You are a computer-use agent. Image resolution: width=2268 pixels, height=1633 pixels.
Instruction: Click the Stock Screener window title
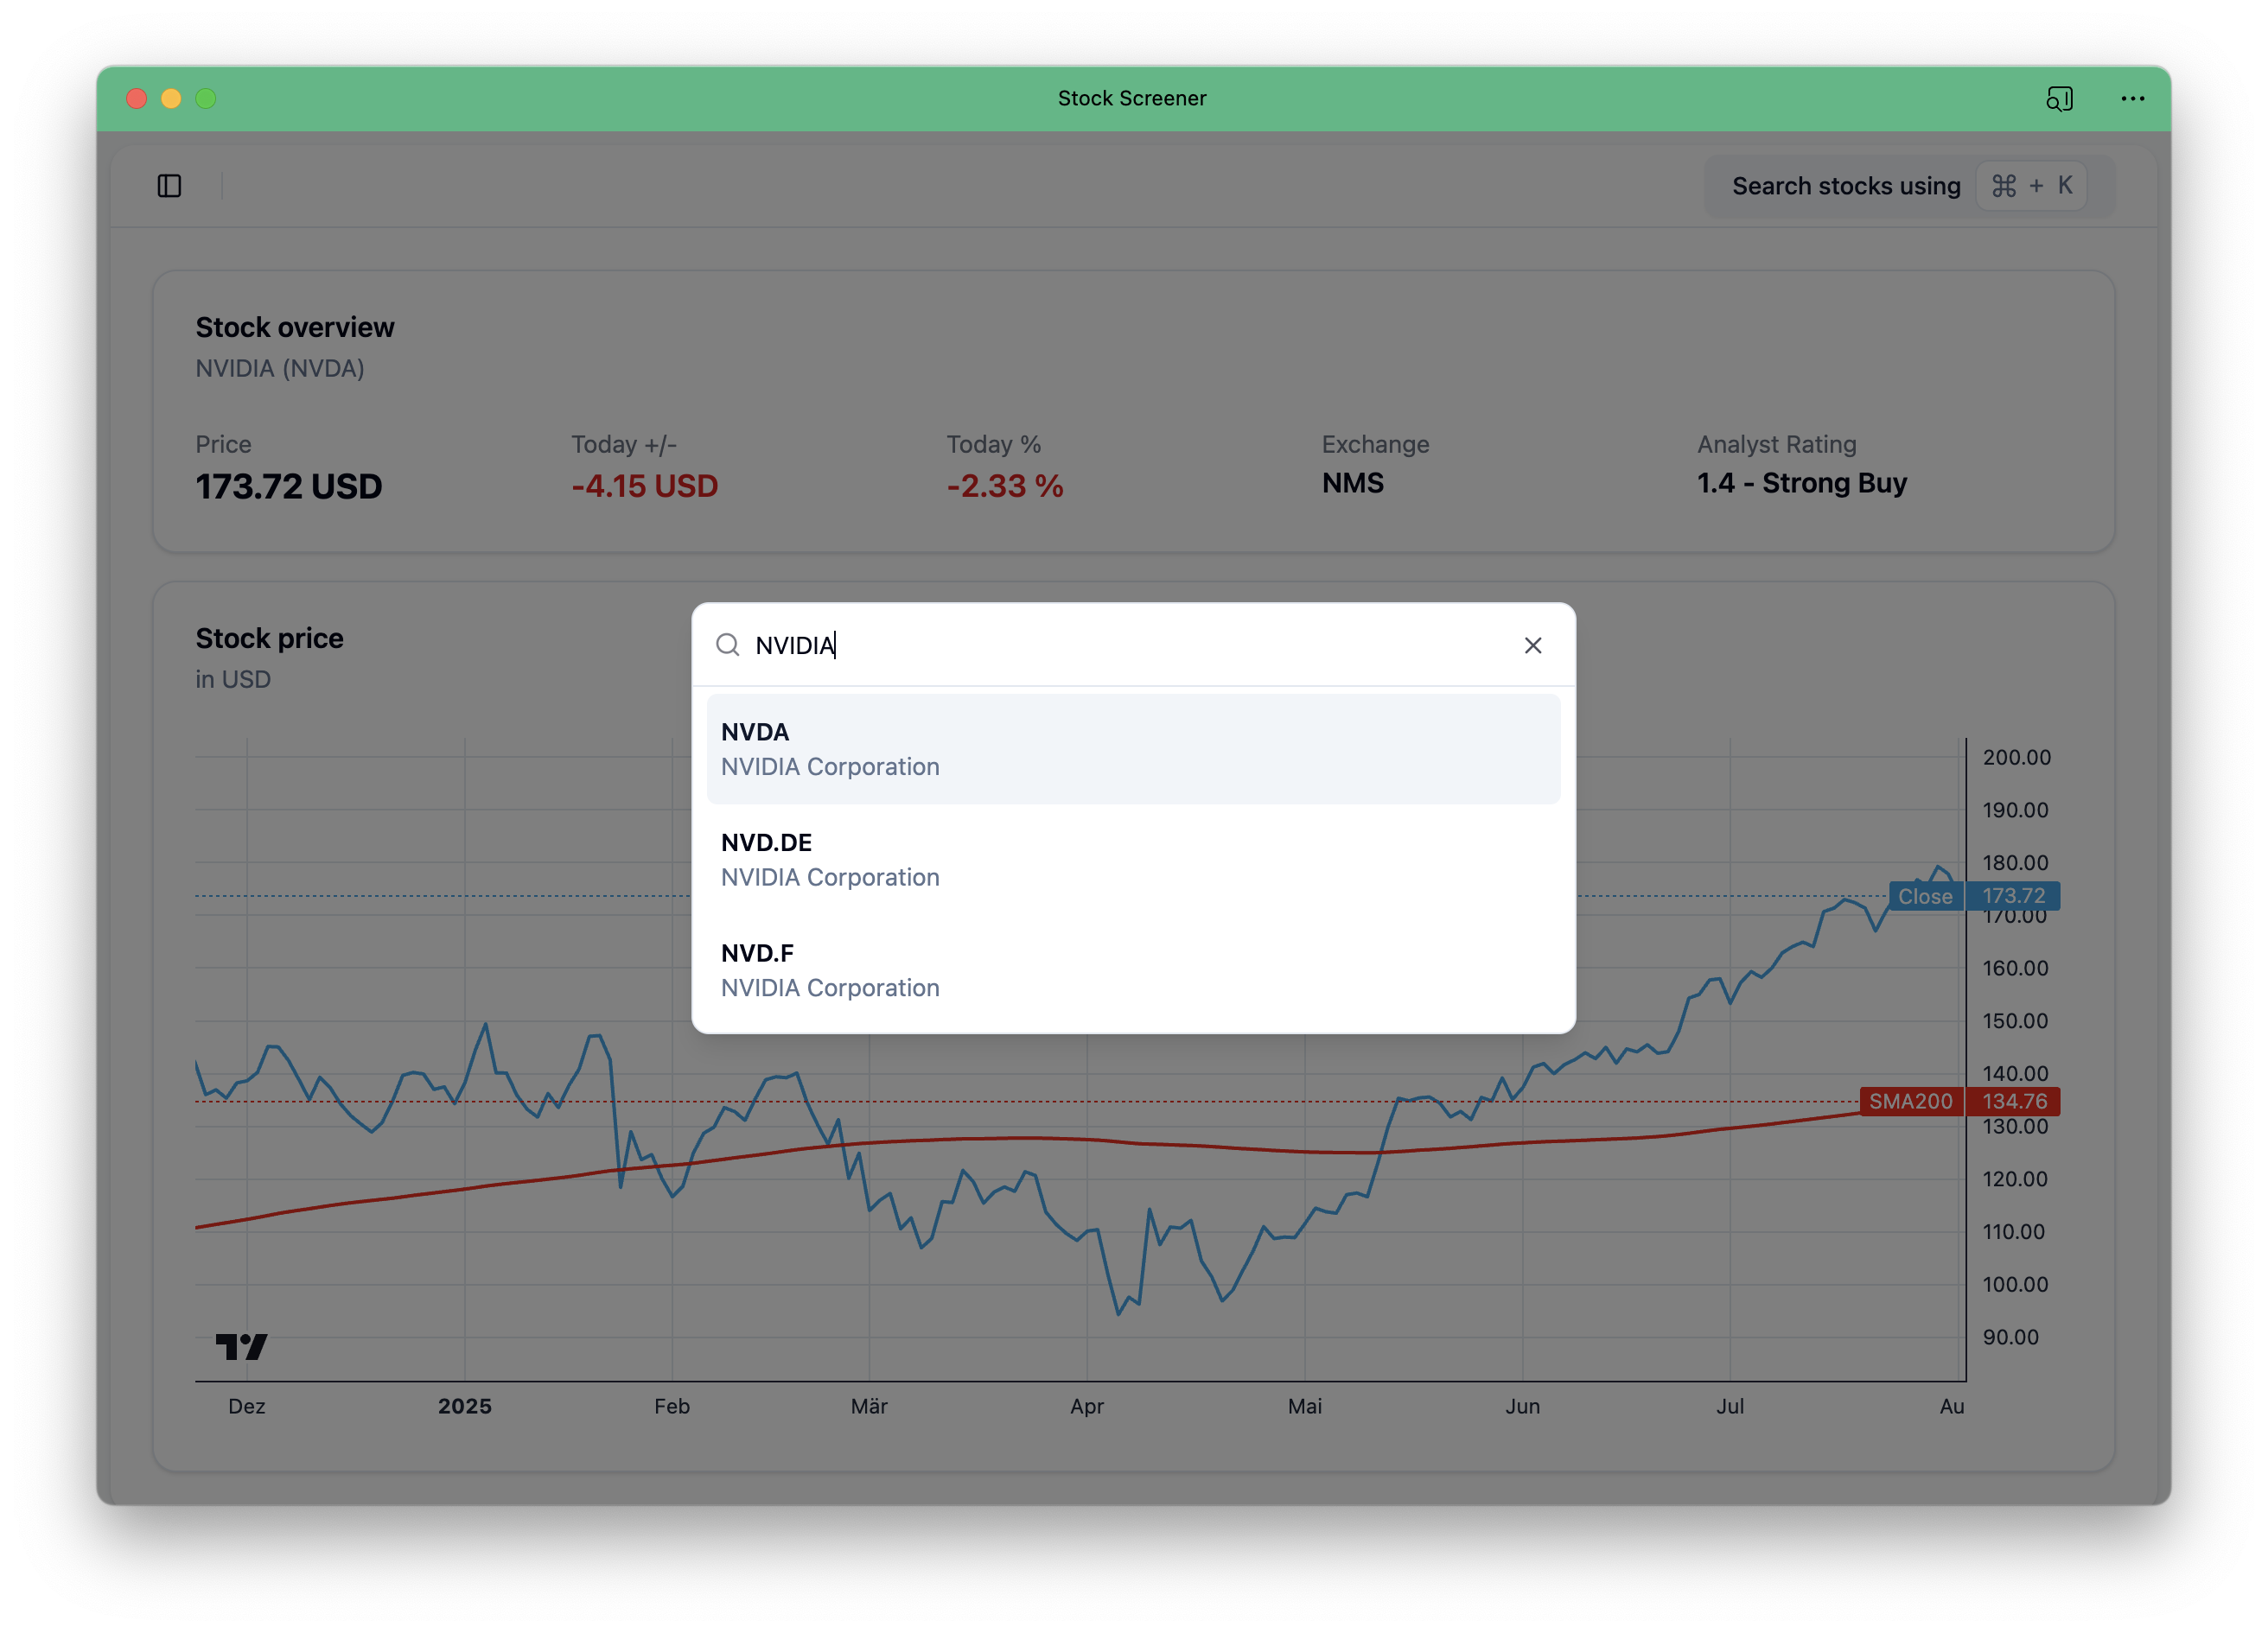[1132, 98]
